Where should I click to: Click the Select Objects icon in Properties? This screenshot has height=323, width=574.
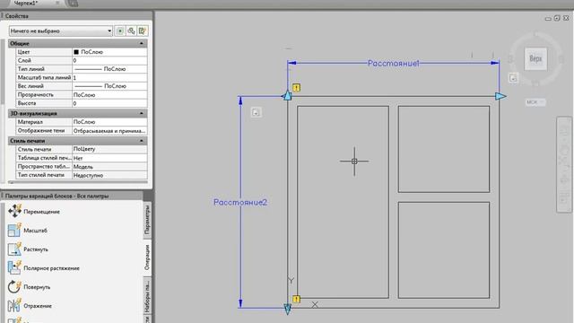[x=131, y=31]
